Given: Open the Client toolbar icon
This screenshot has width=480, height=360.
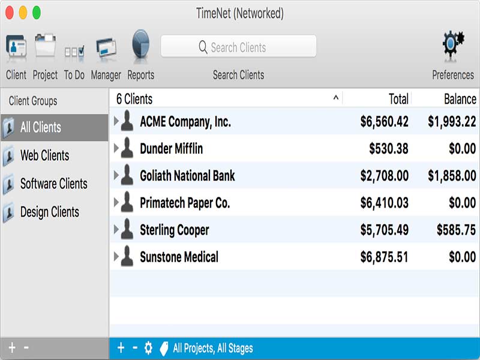Looking at the screenshot, I should click(x=16, y=47).
